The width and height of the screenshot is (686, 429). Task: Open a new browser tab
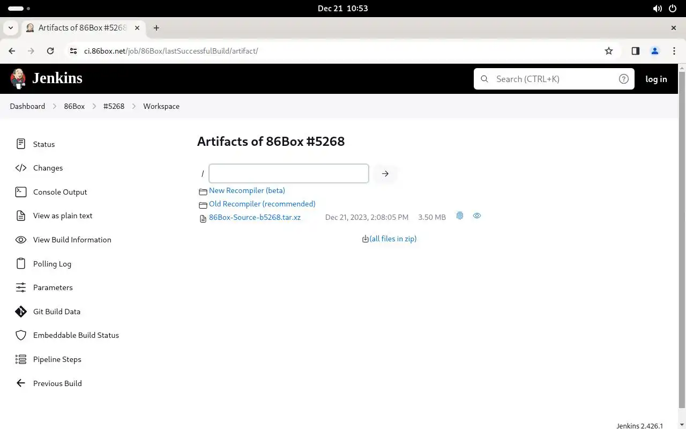[x=156, y=28]
